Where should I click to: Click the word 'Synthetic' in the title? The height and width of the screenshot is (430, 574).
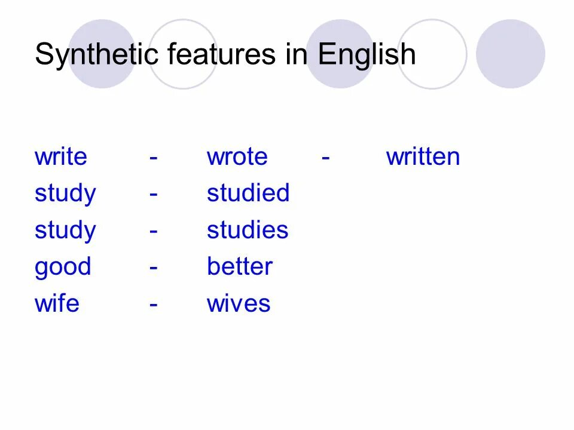point(97,54)
